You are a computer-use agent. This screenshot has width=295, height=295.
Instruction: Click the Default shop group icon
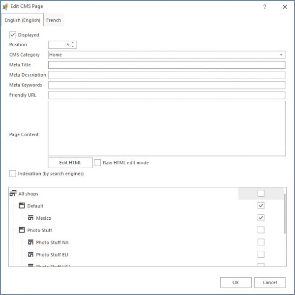[22, 206]
